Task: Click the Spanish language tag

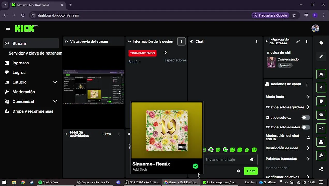Action: point(285,65)
